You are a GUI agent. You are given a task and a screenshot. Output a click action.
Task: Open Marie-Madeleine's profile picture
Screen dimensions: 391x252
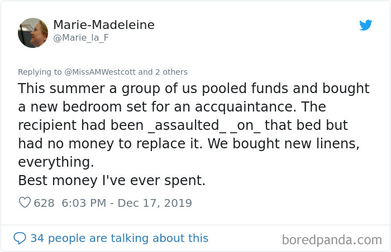[x=33, y=32]
